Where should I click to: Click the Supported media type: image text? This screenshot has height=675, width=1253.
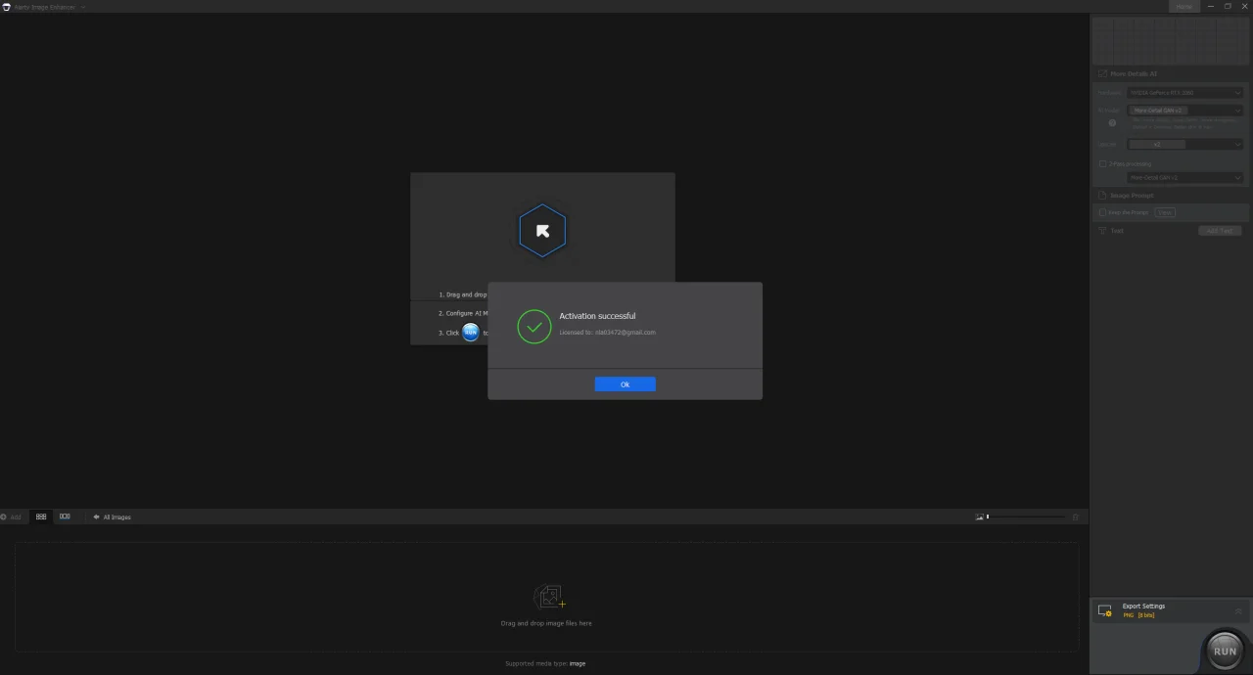click(545, 663)
